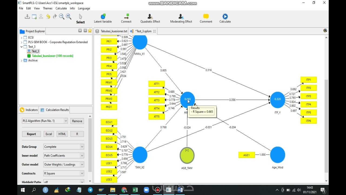Open the PLS Algorithm run dropdown

[x=45, y=121]
